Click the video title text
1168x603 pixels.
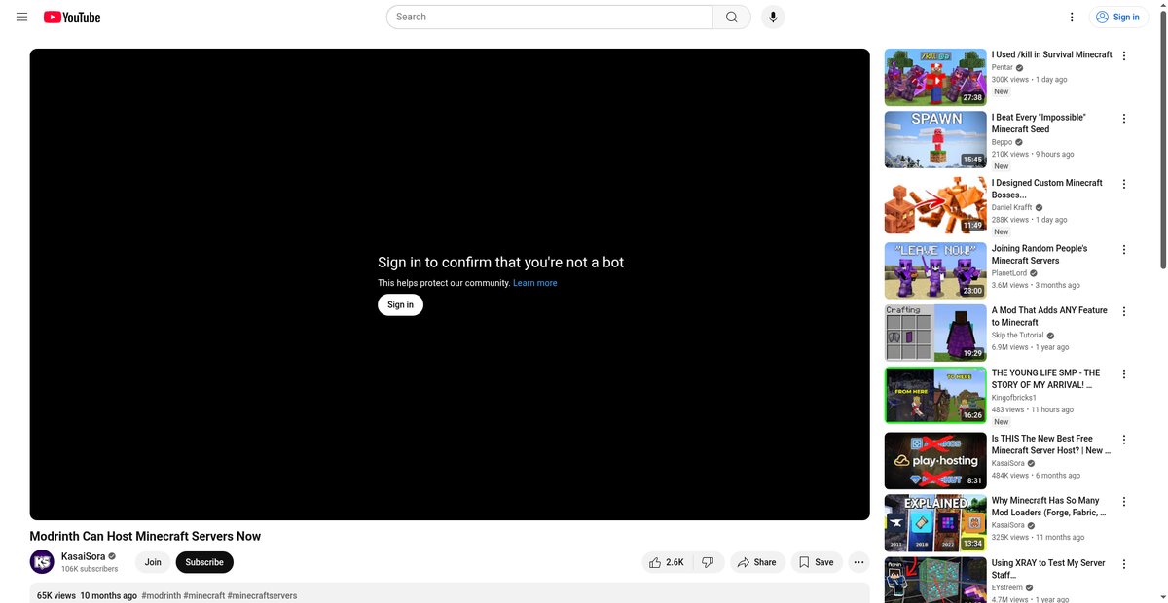click(145, 536)
